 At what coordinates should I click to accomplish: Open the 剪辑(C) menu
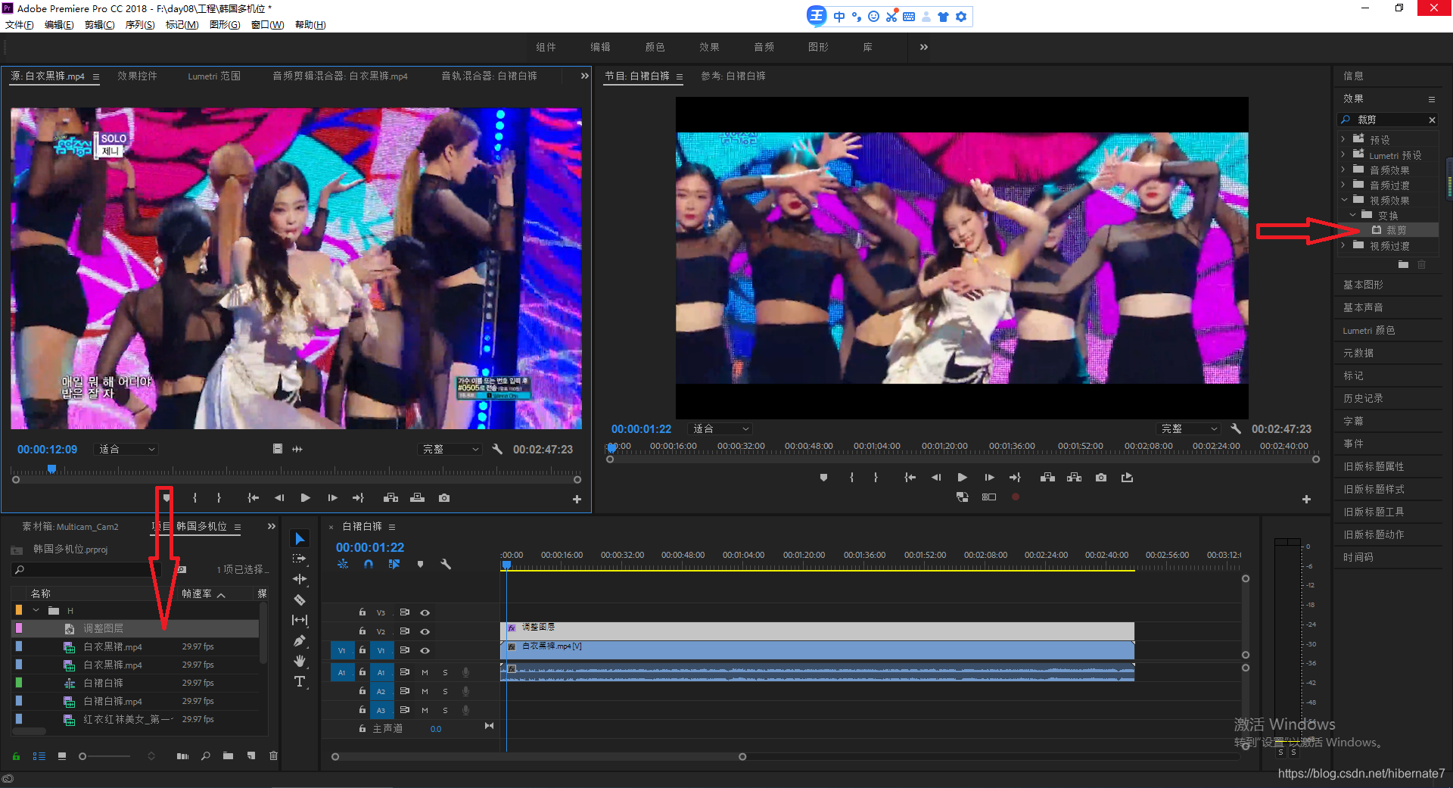100,25
